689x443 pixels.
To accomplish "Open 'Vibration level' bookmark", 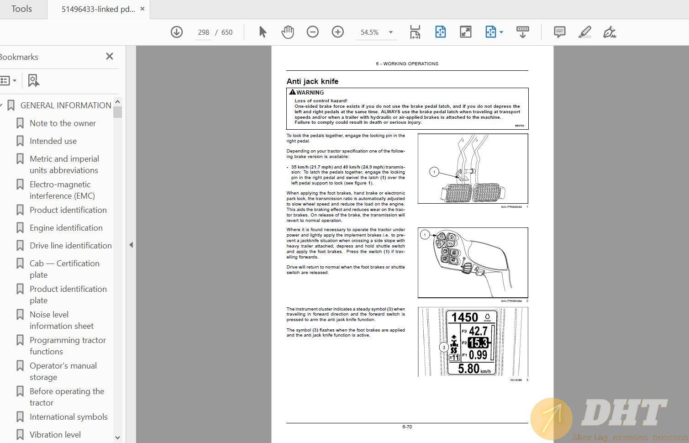I will point(55,435).
